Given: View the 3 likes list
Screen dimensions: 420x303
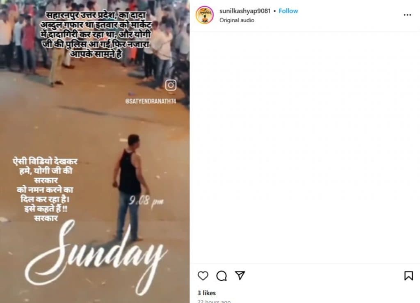Looking at the screenshot, I should [x=207, y=293].
